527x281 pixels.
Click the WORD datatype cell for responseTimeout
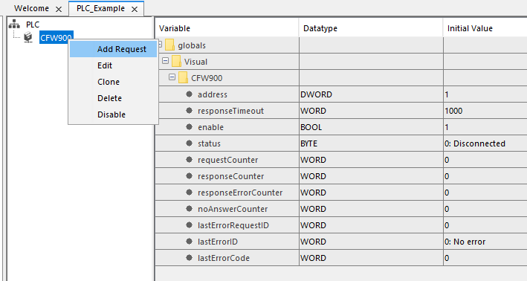tap(371, 111)
